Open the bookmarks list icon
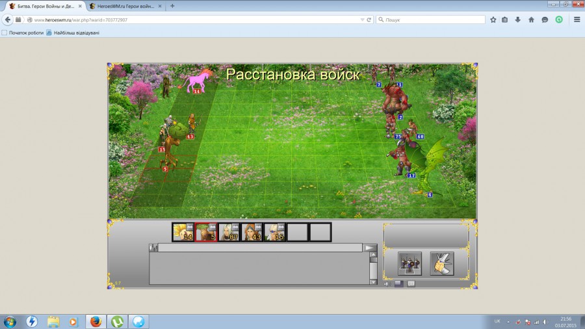Image resolution: width=585 pixels, height=329 pixels. 505,20
